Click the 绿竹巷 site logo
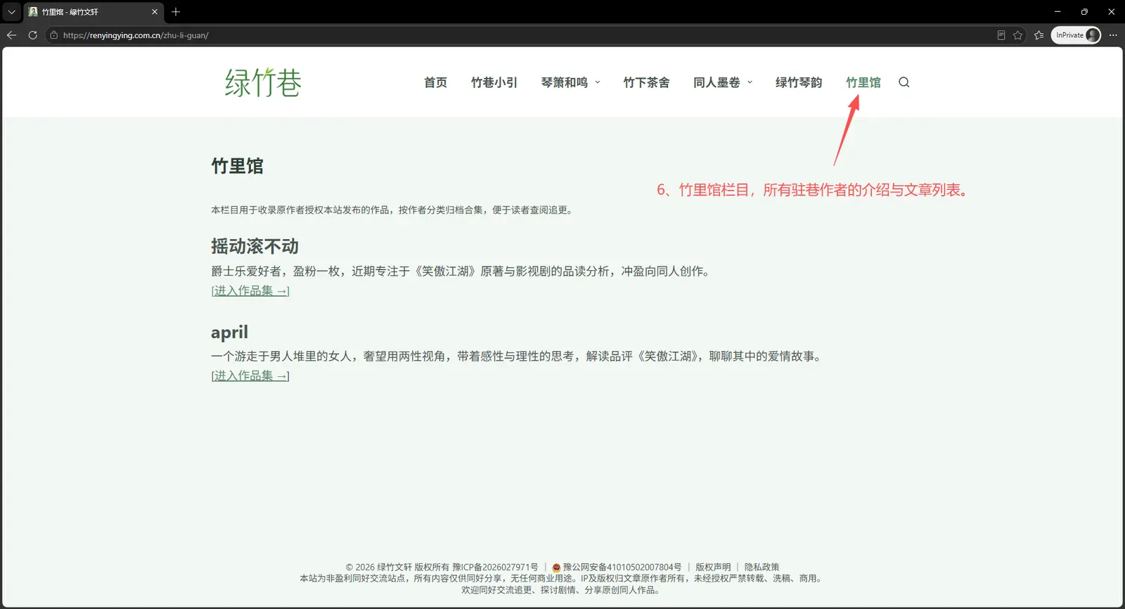The image size is (1125, 609). tap(263, 82)
